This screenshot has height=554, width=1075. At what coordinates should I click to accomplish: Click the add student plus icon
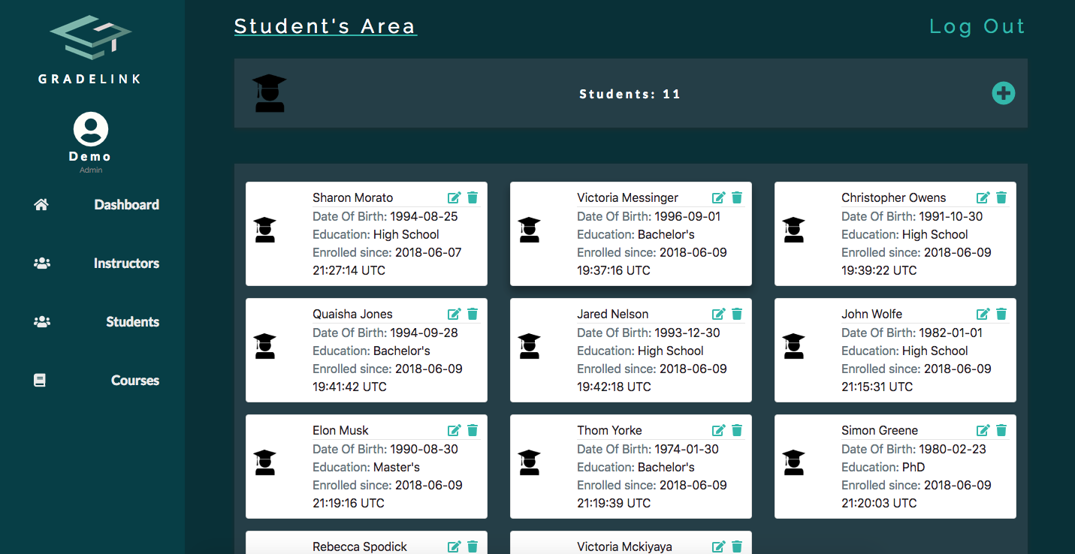click(x=1004, y=93)
